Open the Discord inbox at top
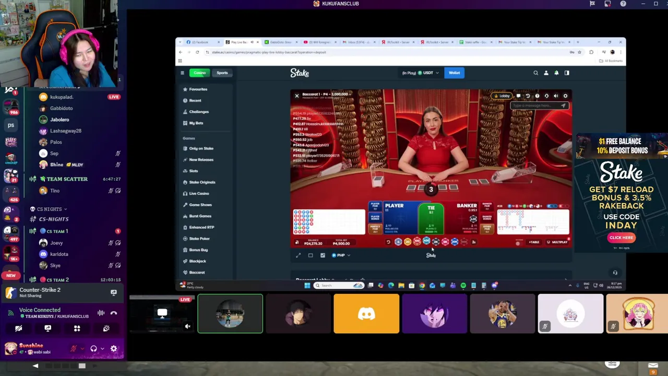 coord(607,4)
